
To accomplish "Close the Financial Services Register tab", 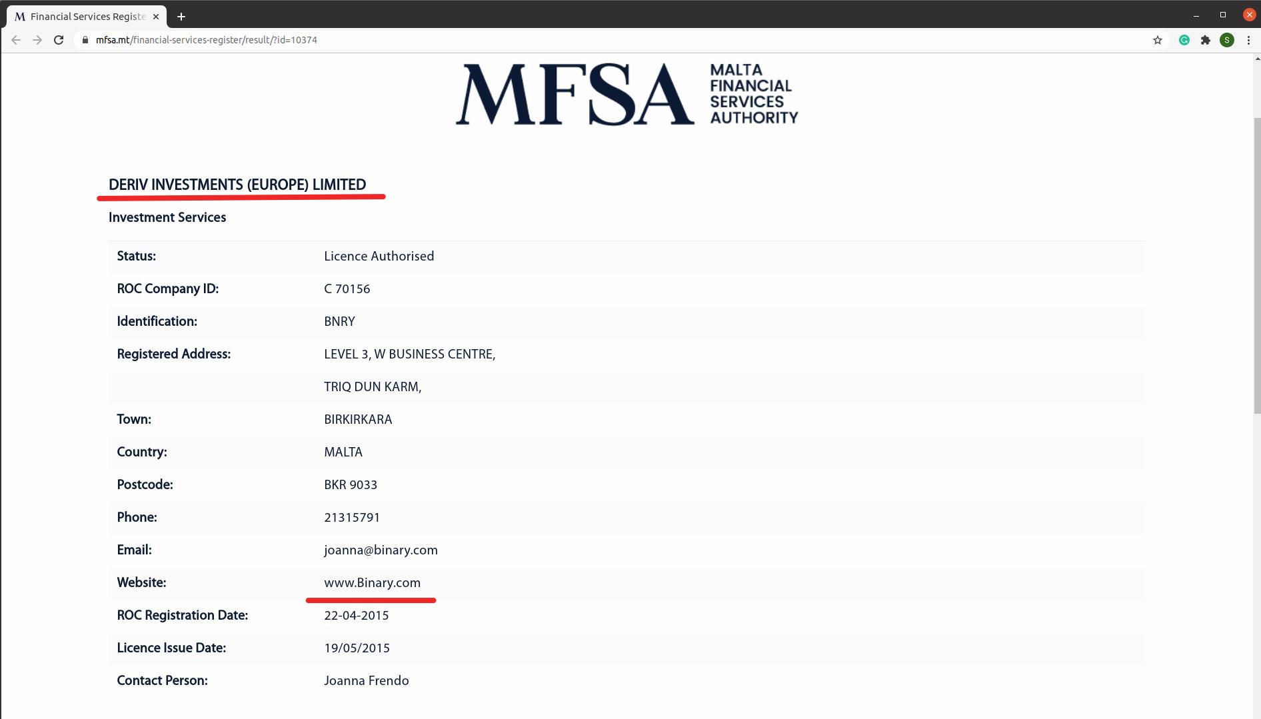I will pos(156,17).
